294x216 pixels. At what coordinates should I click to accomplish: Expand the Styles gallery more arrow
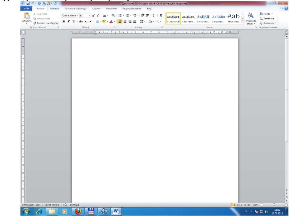(x=243, y=22)
